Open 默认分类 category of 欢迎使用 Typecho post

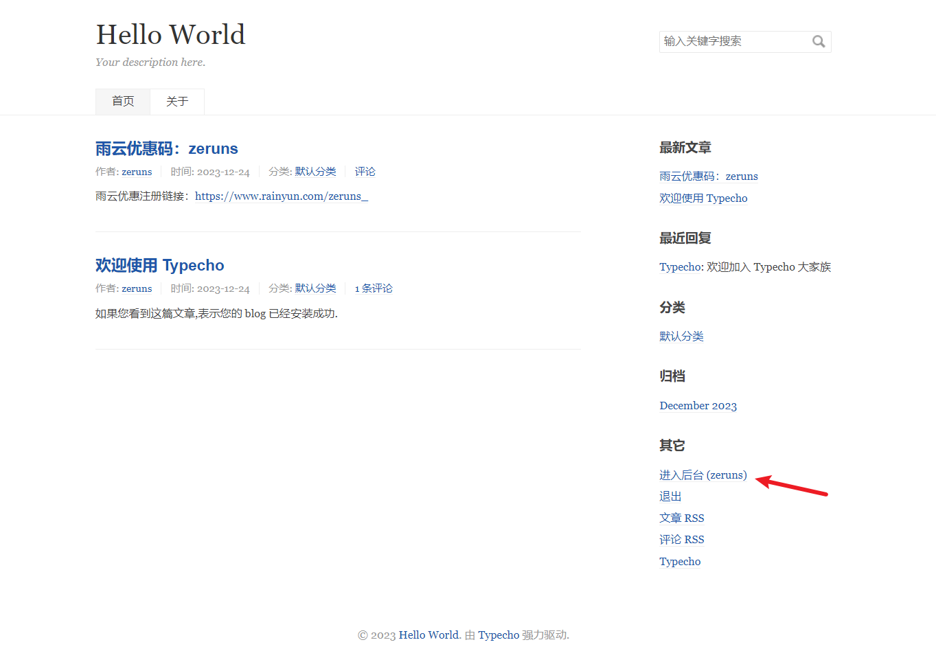[316, 288]
